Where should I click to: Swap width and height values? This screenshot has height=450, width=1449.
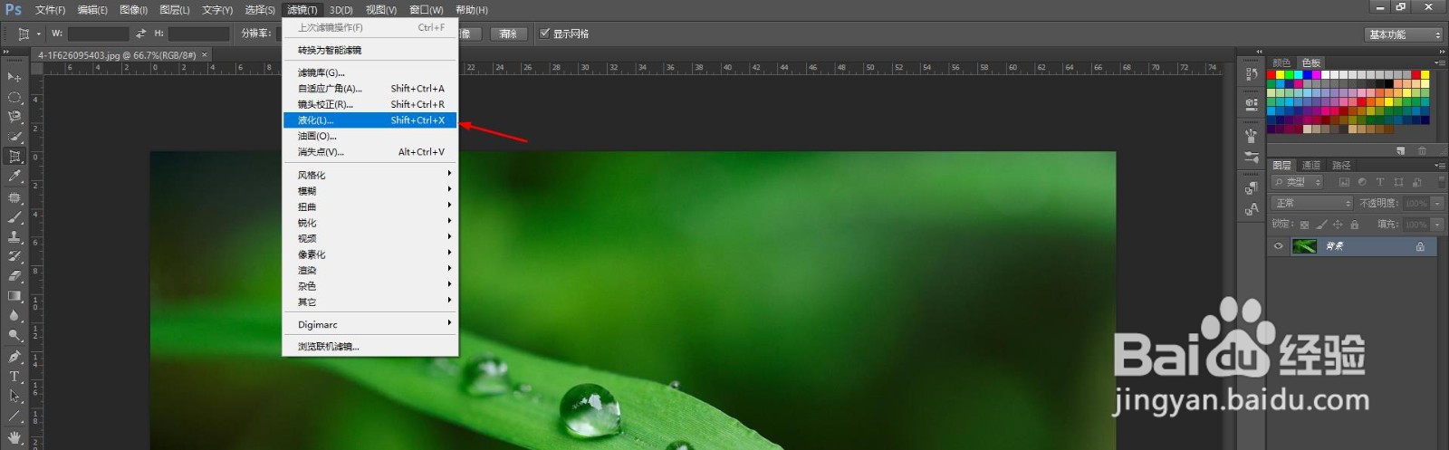pos(141,34)
